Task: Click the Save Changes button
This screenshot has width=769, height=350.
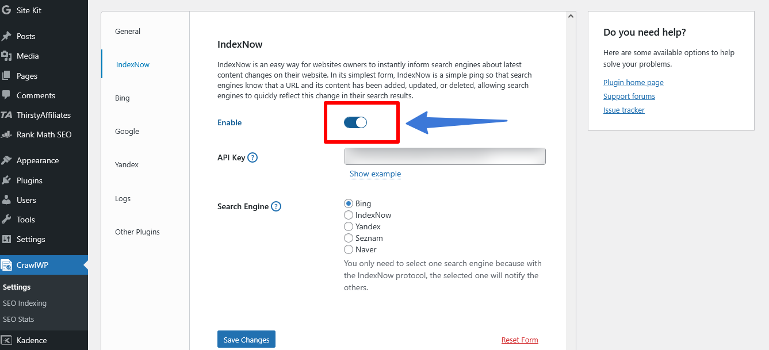Action: click(x=246, y=340)
